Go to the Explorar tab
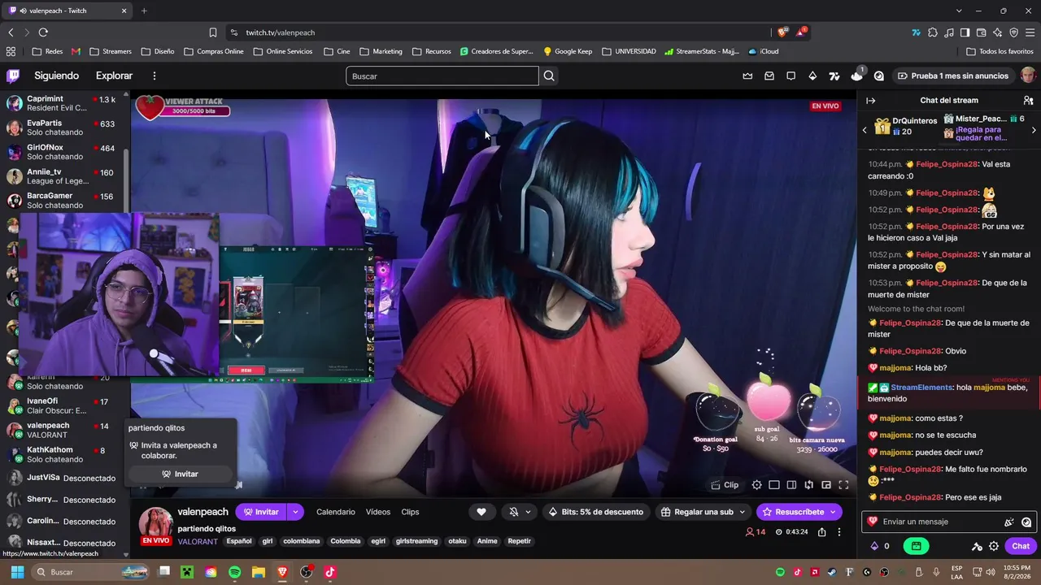This screenshot has height=585, width=1041. [x=114, y=76]
